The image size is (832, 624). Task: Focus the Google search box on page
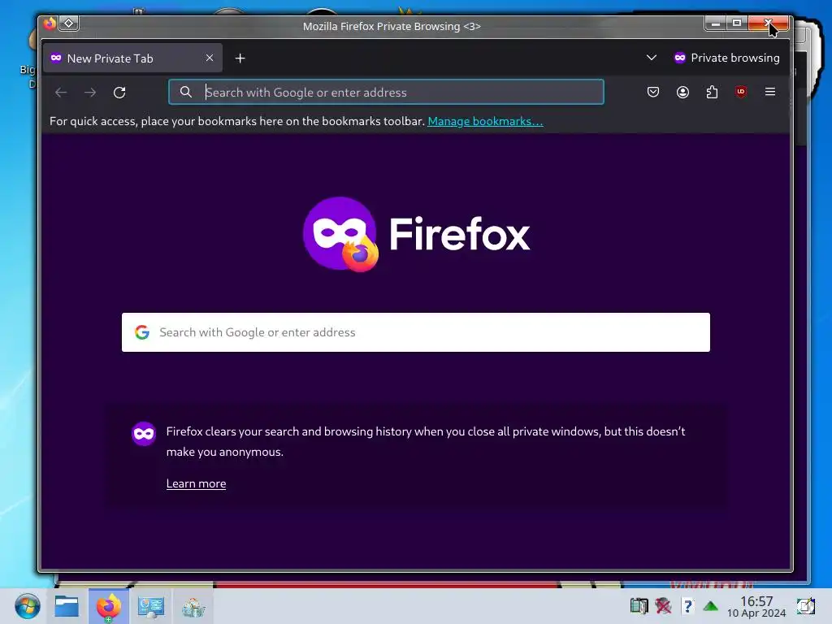pyautogui.click(x=416, y=332)
